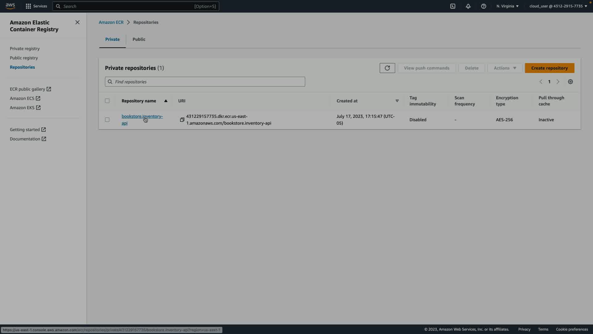This screenshot has height=334, width=593.
Task: Open Private registry in the sidebar
Action: [x=25, y=49]
